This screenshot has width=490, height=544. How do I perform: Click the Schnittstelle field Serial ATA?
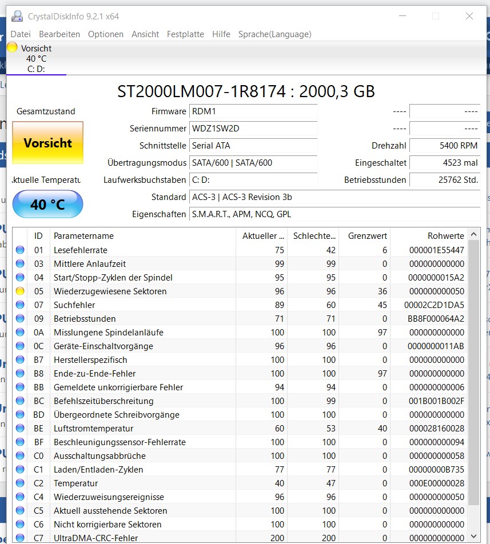point(253,145)
